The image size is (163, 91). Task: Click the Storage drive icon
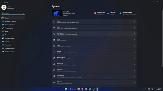point(54,52)
